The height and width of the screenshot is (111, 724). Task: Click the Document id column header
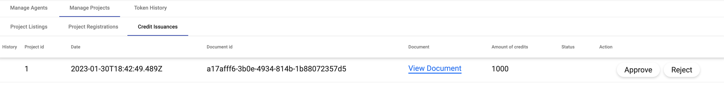pos(219,47)
